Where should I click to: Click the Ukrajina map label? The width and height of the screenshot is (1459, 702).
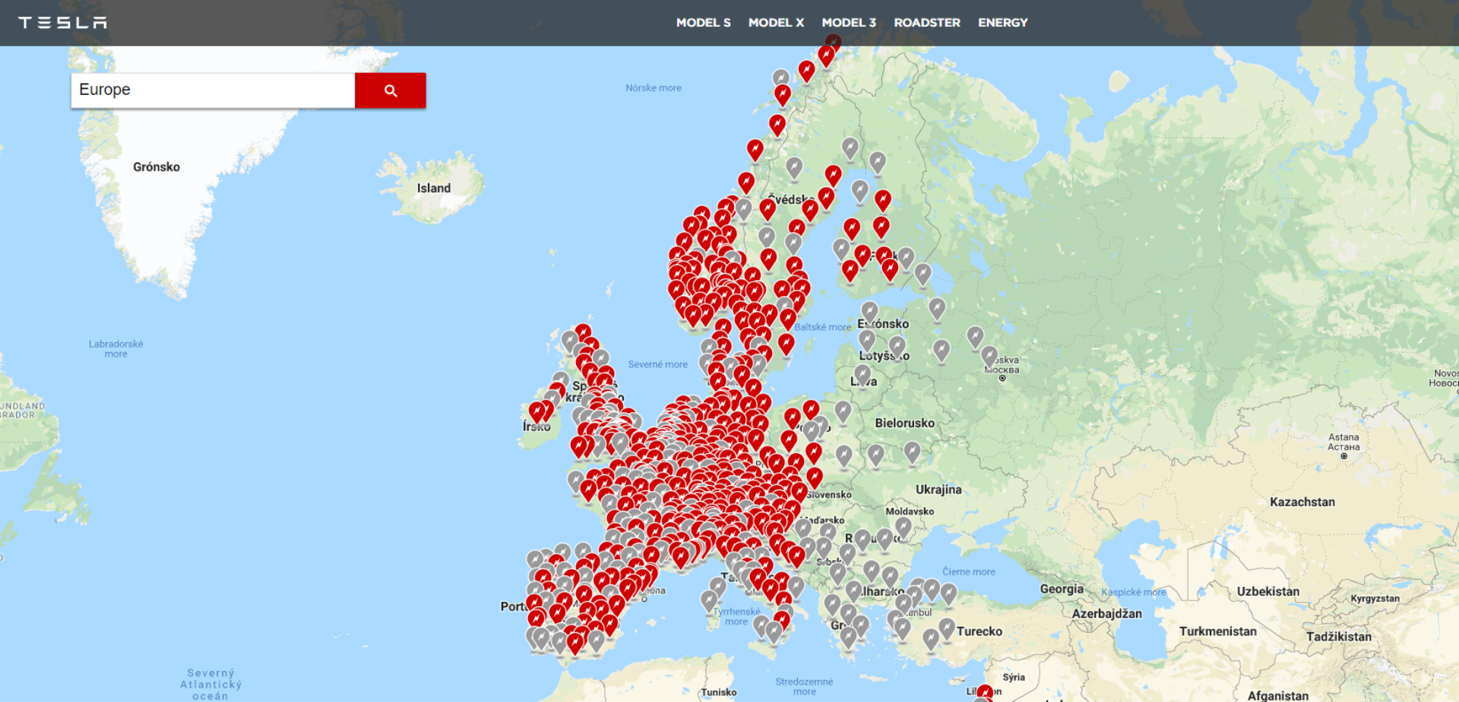(938, 490)
